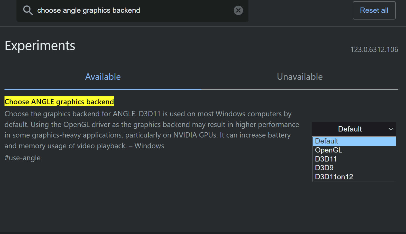Click the highlighted Choose ANGLE graphics backend title
Viewport: 406px width, 234px height.
click(x=59, y=102)
